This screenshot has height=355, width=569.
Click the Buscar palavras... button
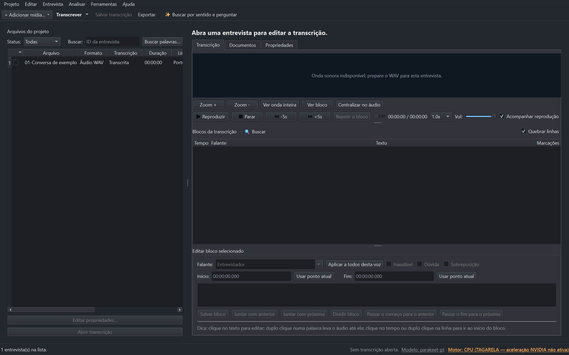[162, 42]
